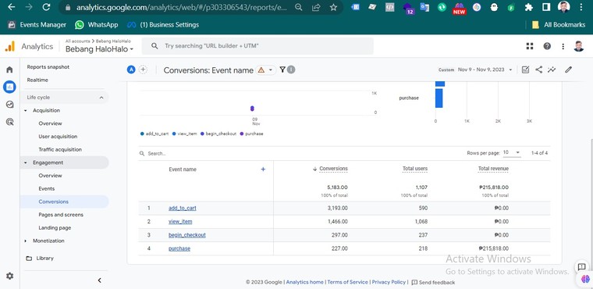Open the purchase event link

pyautogui.click(x=179, y=248)
